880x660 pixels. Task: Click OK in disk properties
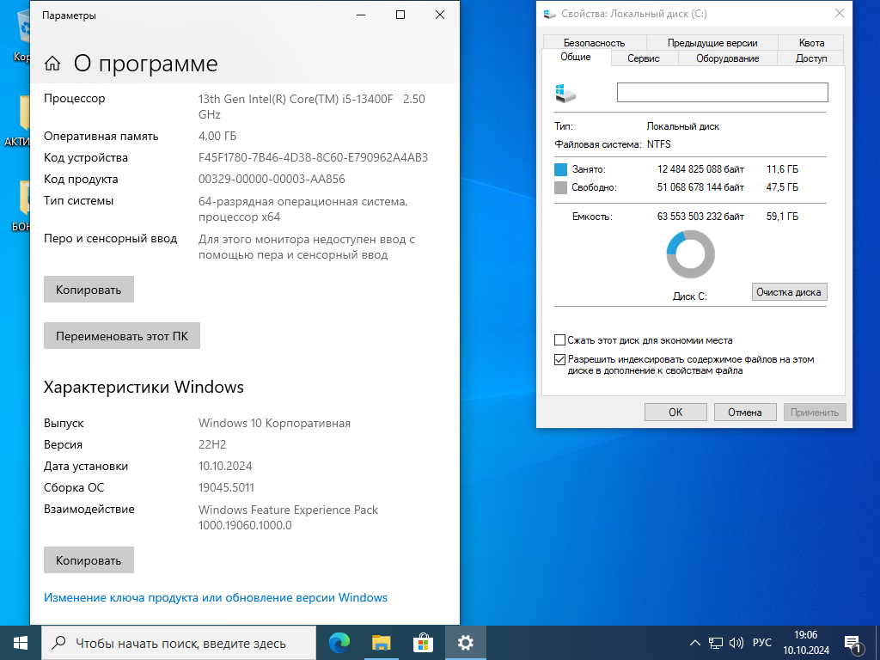(675, 412)
